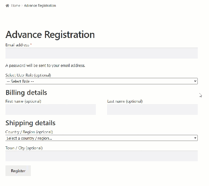Focus the First name input field
This screenshot has height=186, width=209.
click(x=50, y=110)
